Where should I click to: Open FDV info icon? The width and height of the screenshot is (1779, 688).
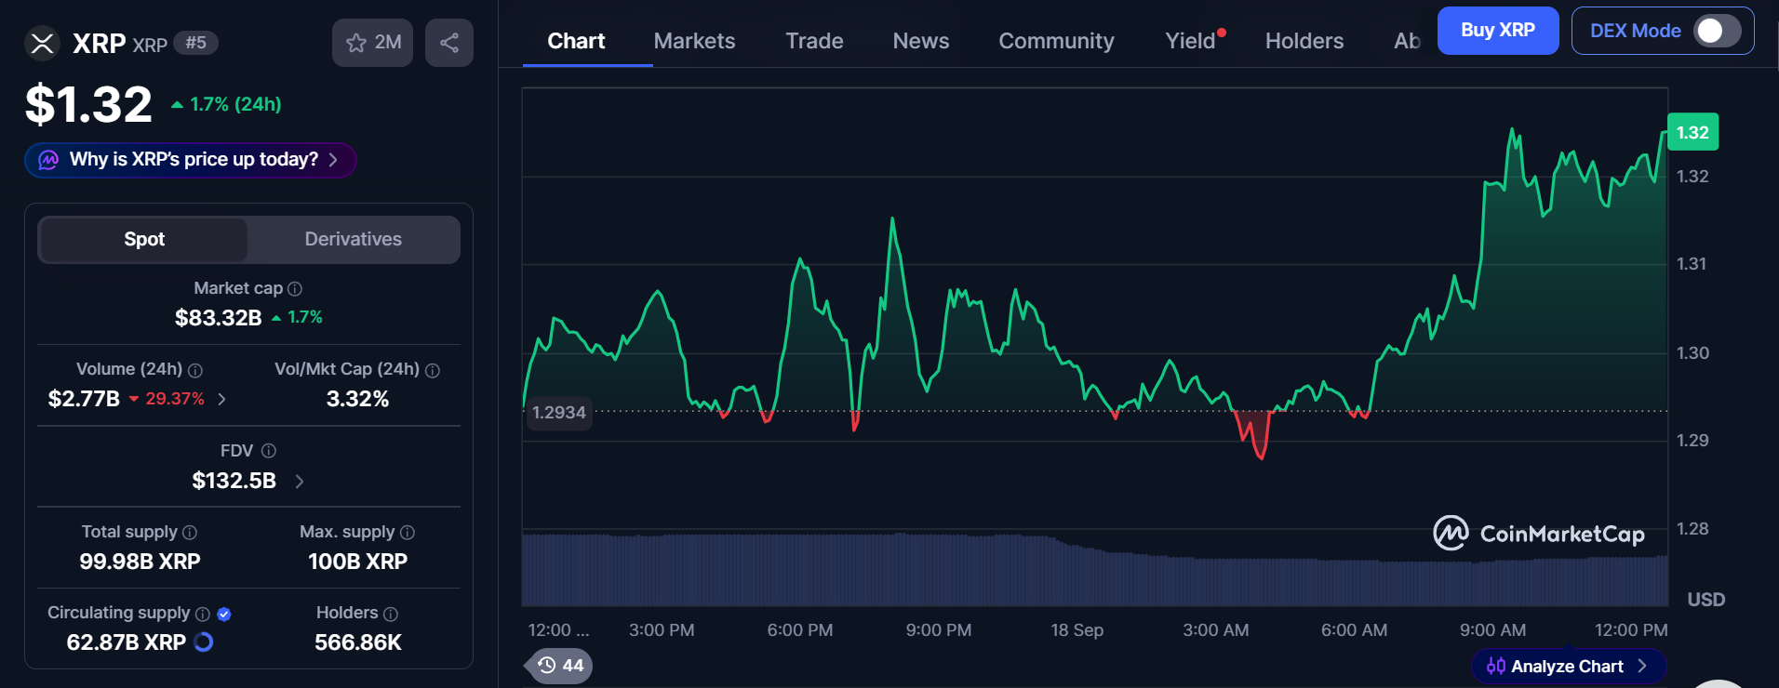(x=269, y=451)
